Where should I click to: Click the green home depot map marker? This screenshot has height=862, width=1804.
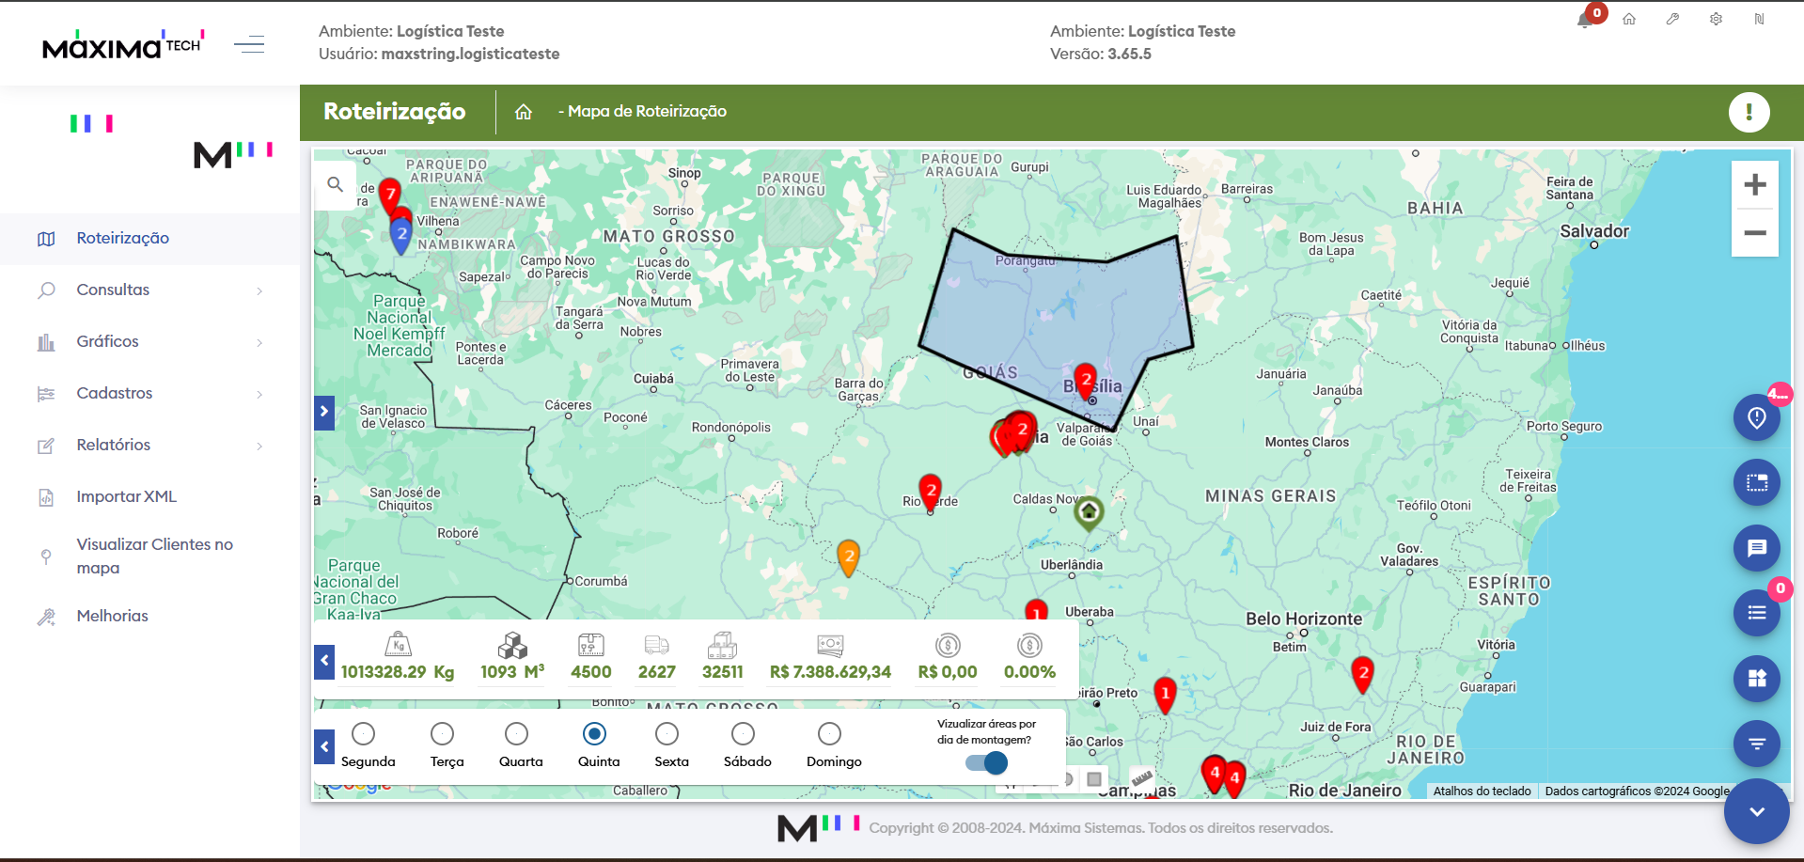(1088, 512)
